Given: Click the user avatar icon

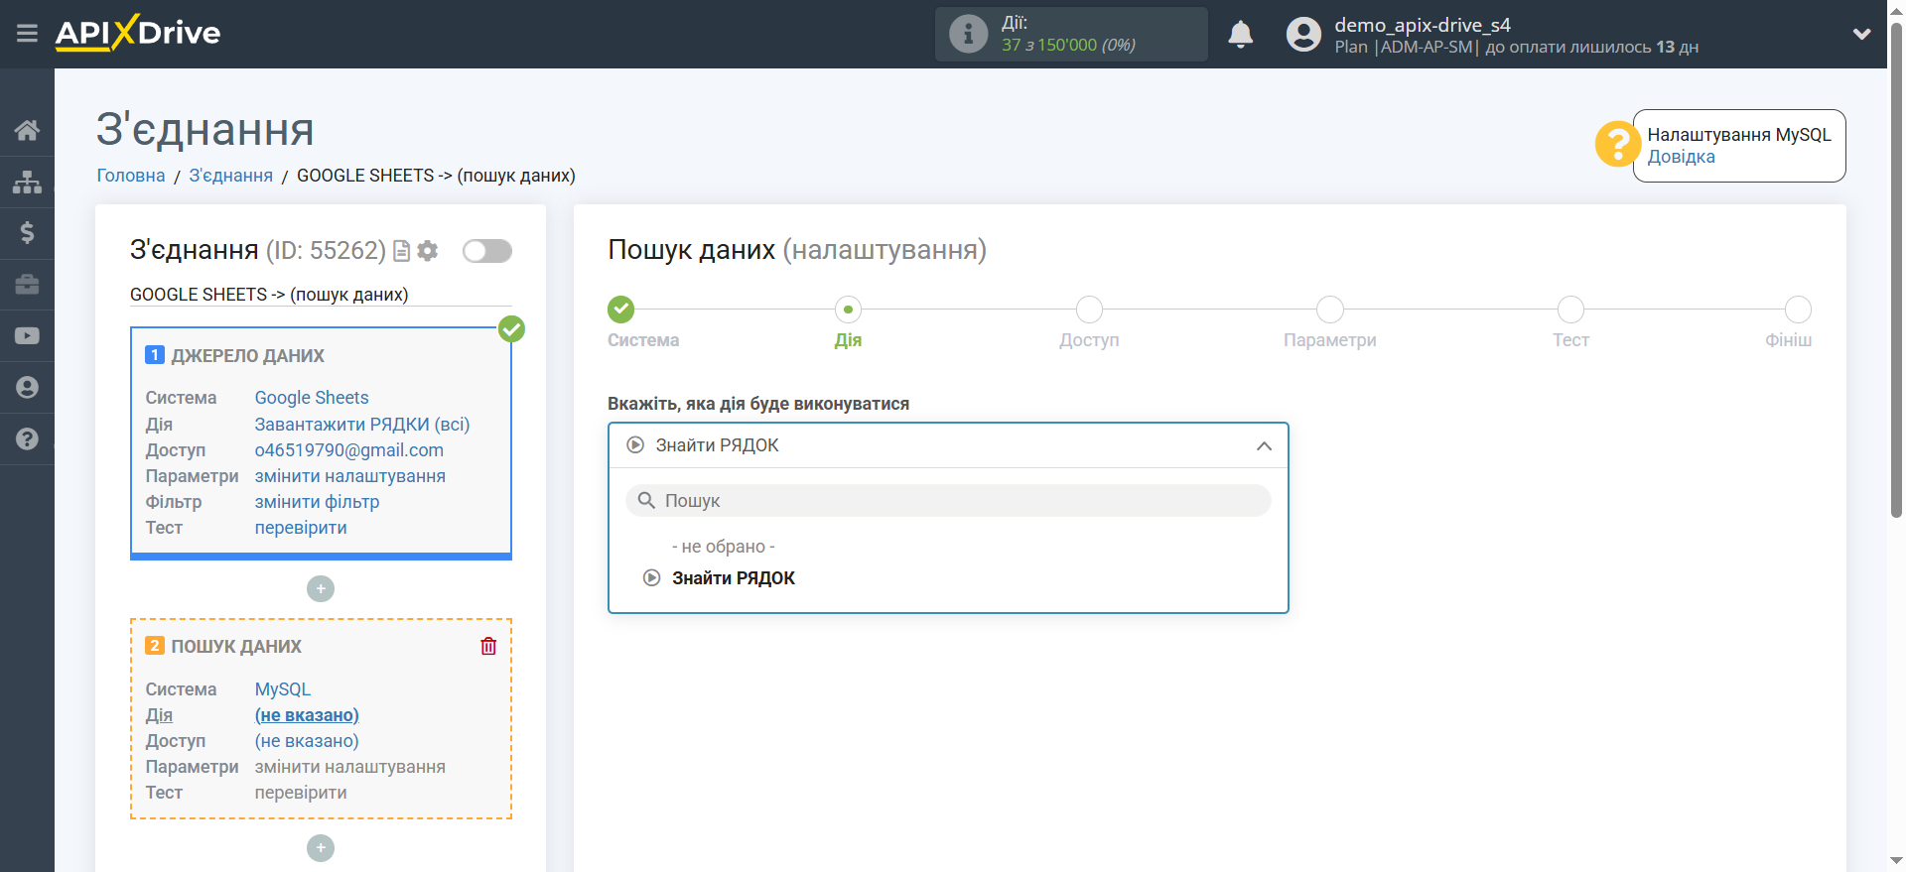Looking at the screenshot, I should click(1303, 34).
